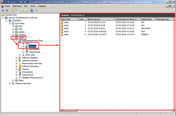
Task: Collapse the KADRY cluster node
Action: pos(13,38)
